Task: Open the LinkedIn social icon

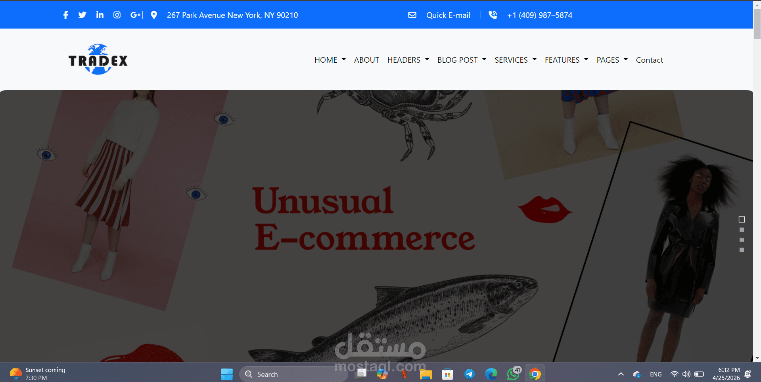Action: pos(100,15)
